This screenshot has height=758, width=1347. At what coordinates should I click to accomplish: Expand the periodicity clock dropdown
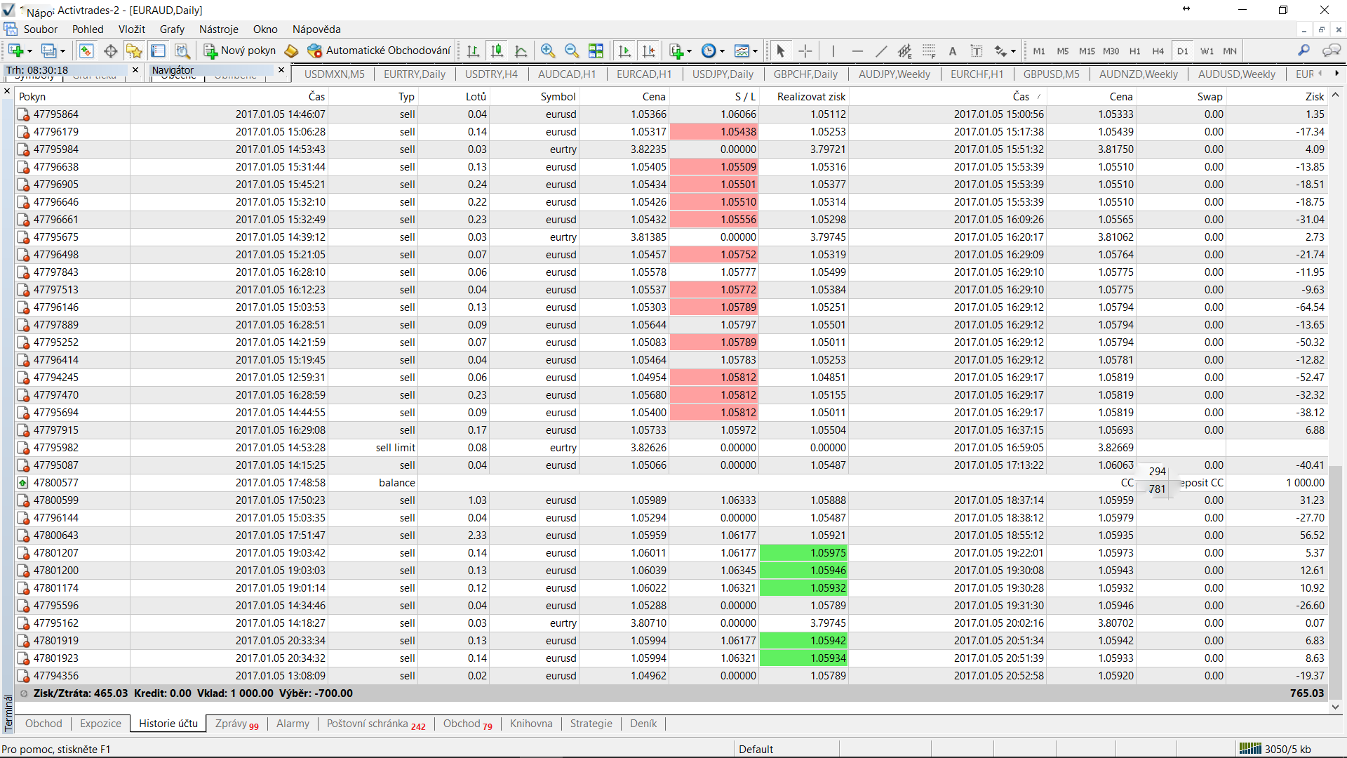[722, 51]
